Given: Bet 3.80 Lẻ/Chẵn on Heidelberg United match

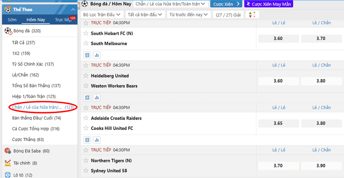Looking at the screenshot, I should click(x=321, y=81).
